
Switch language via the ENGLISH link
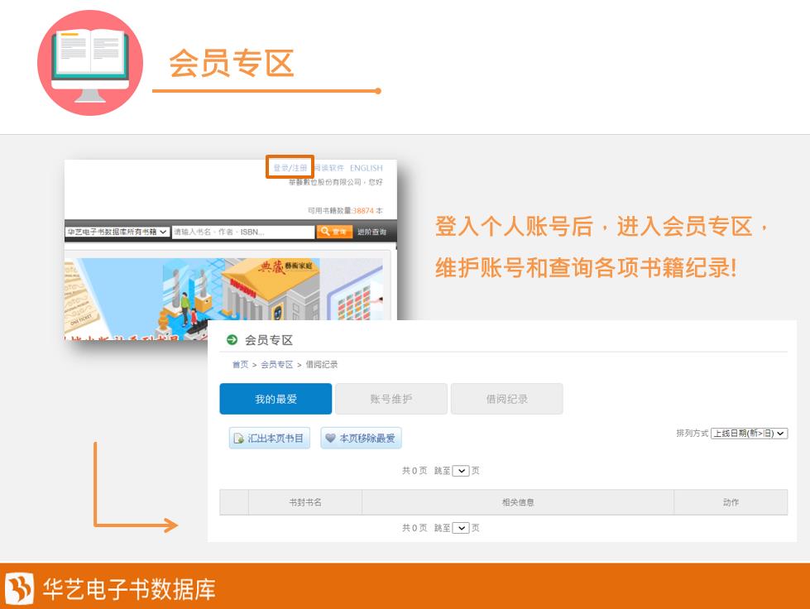pos(366,168)
